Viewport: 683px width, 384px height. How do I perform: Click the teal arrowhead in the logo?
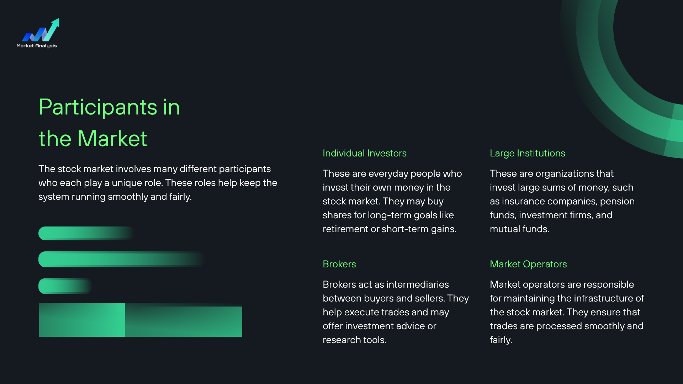click(x=56, y=23)
